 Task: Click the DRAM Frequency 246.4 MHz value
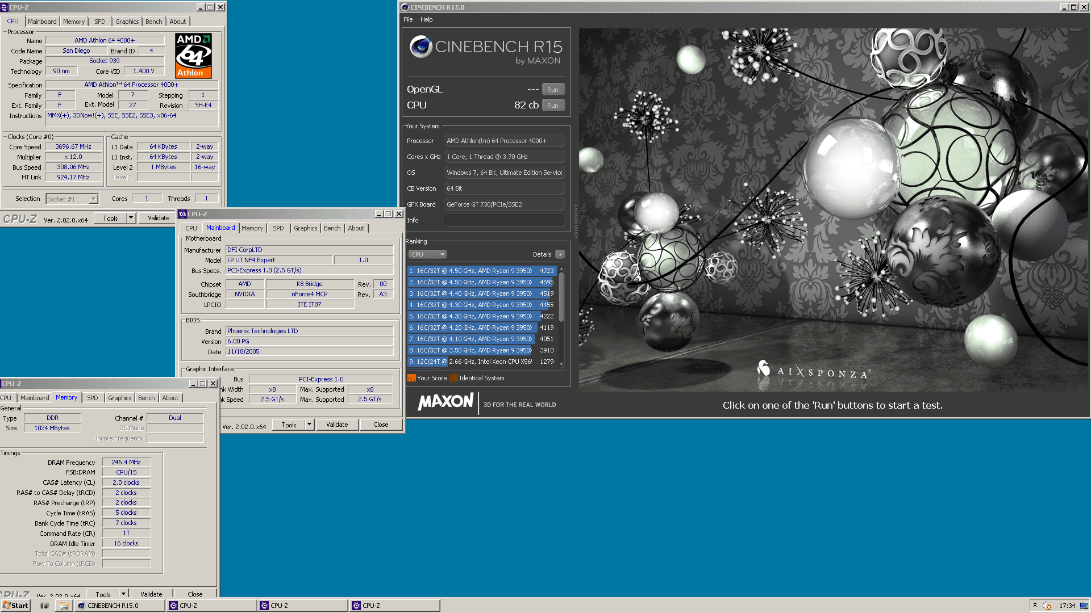(126, 462)
